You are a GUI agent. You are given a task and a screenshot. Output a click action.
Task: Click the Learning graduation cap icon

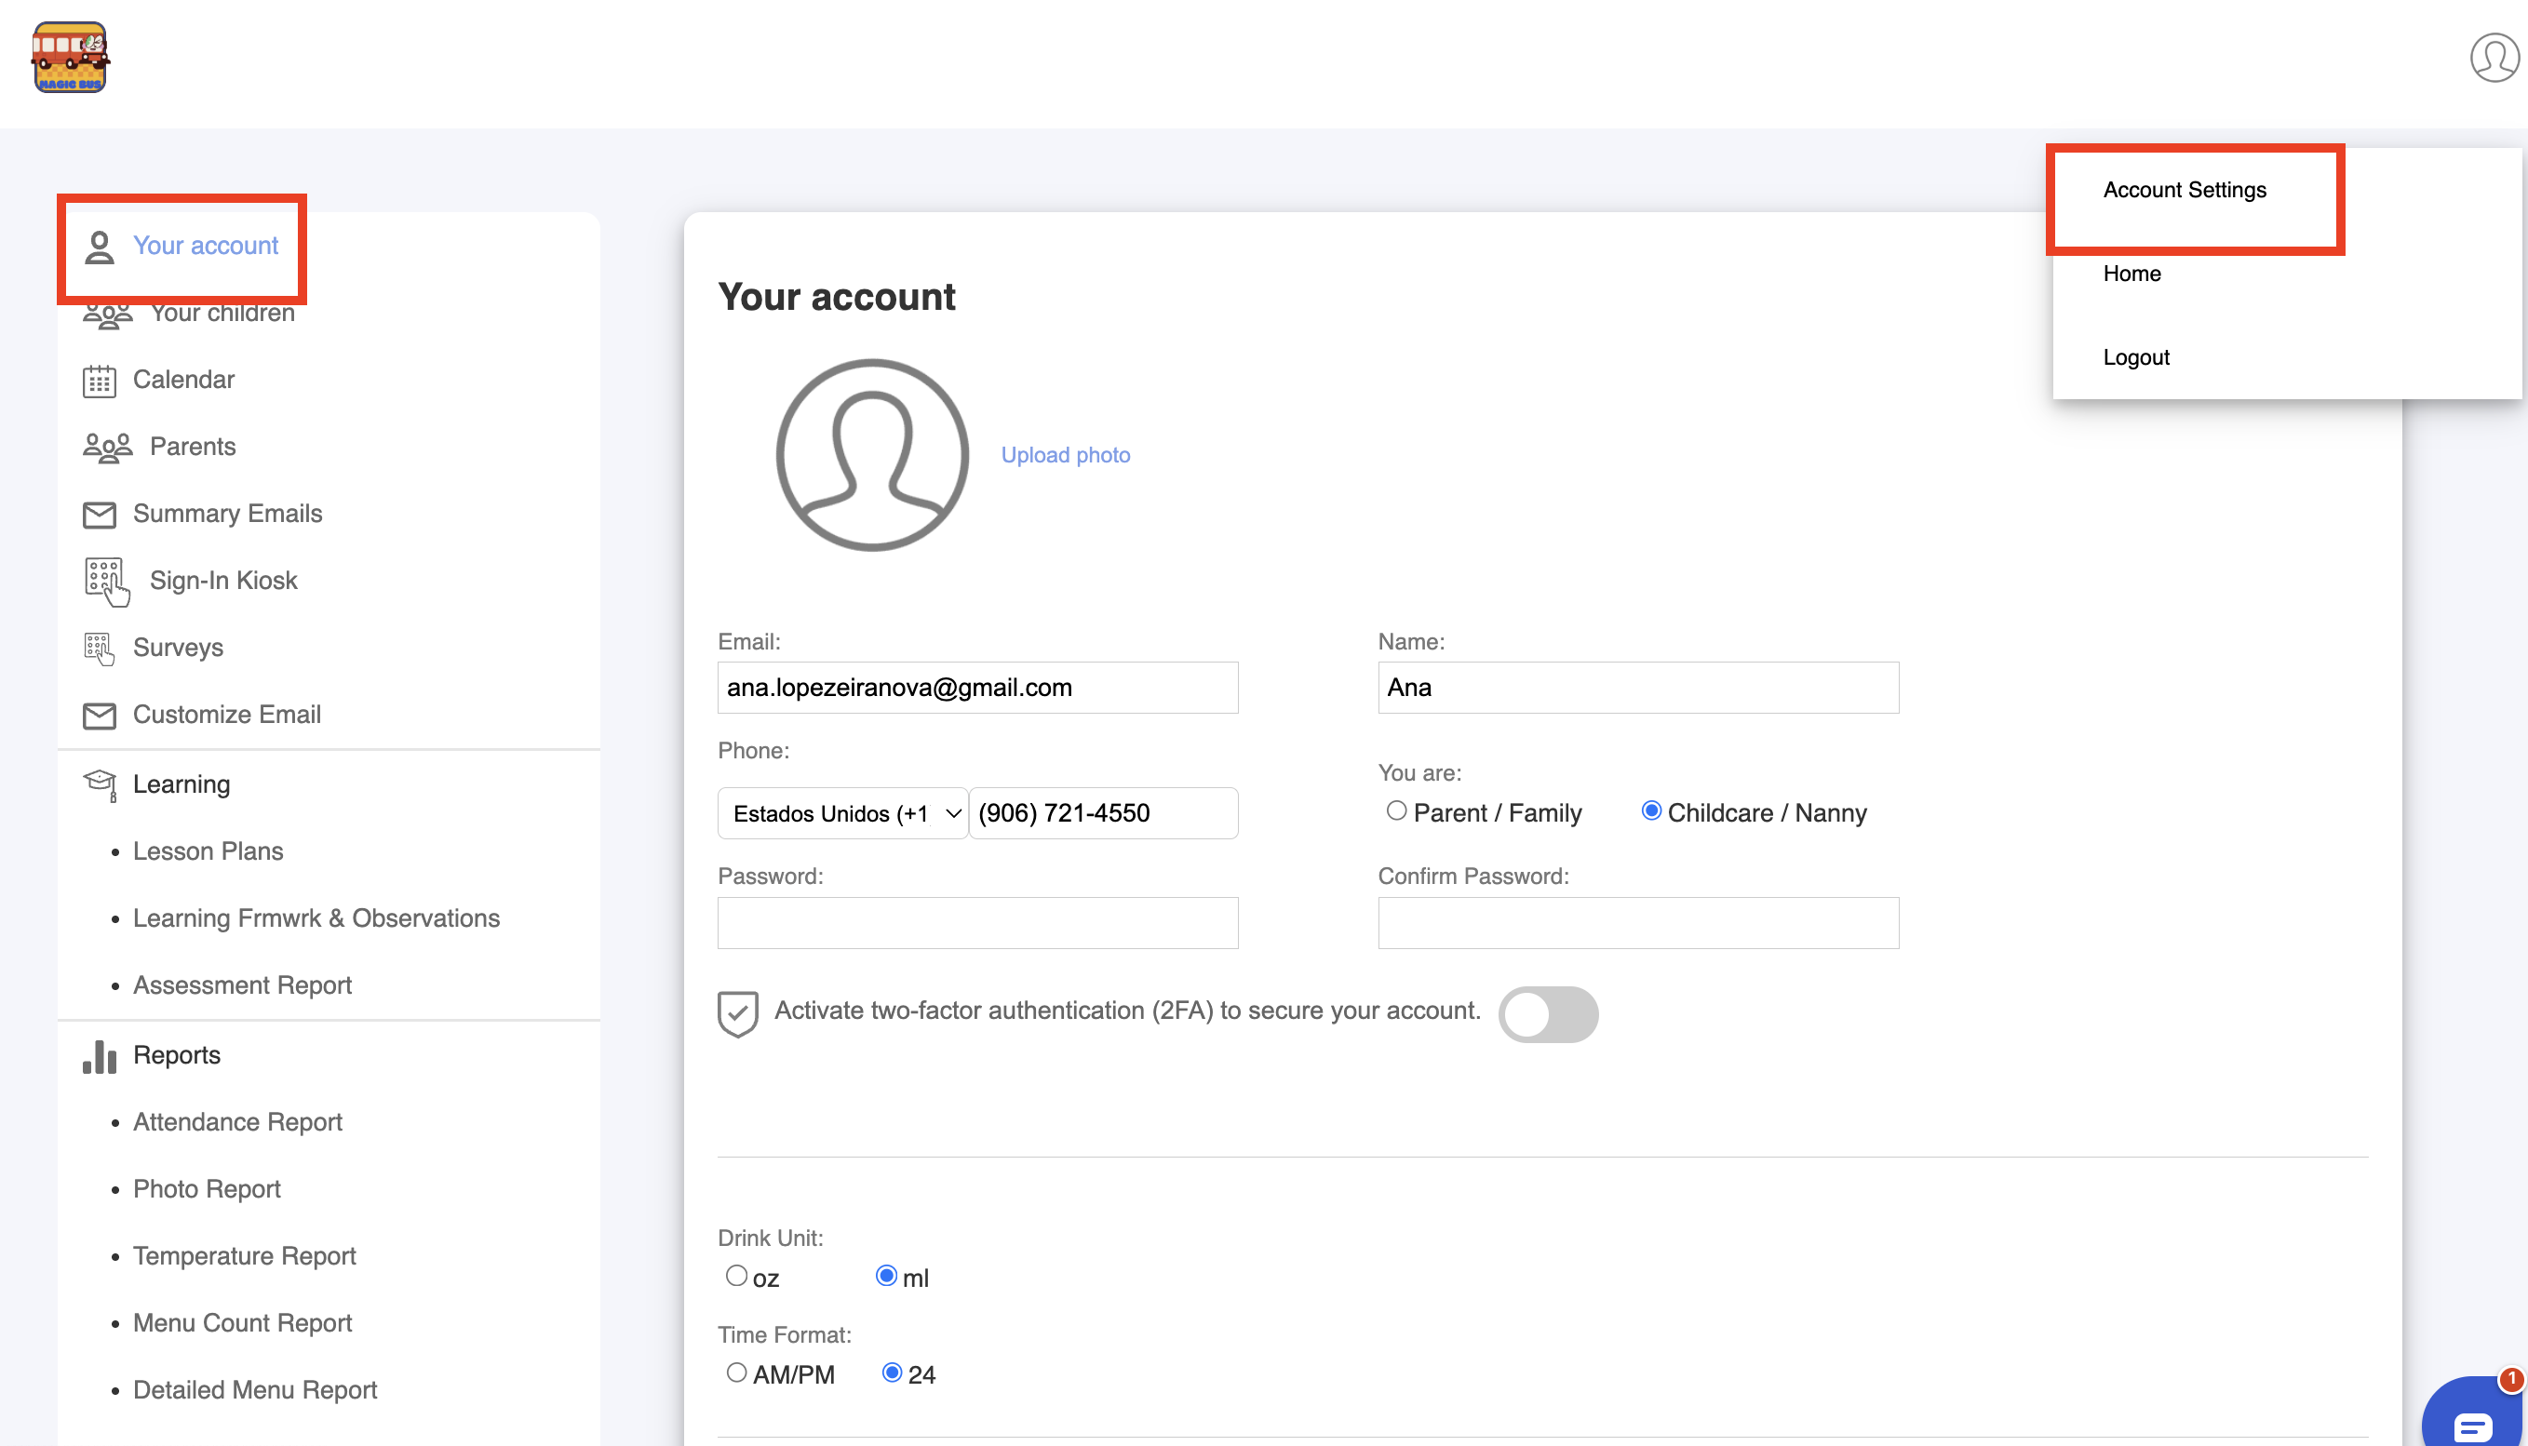pyautogui.click(x=100, y=784)
